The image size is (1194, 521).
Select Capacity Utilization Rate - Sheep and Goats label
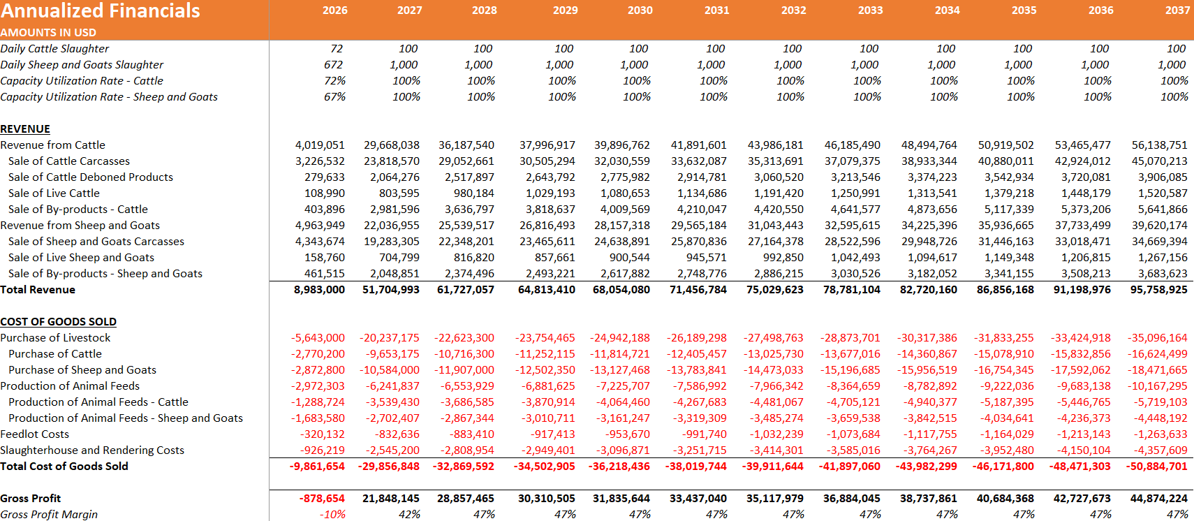click(x=109, y=96)
